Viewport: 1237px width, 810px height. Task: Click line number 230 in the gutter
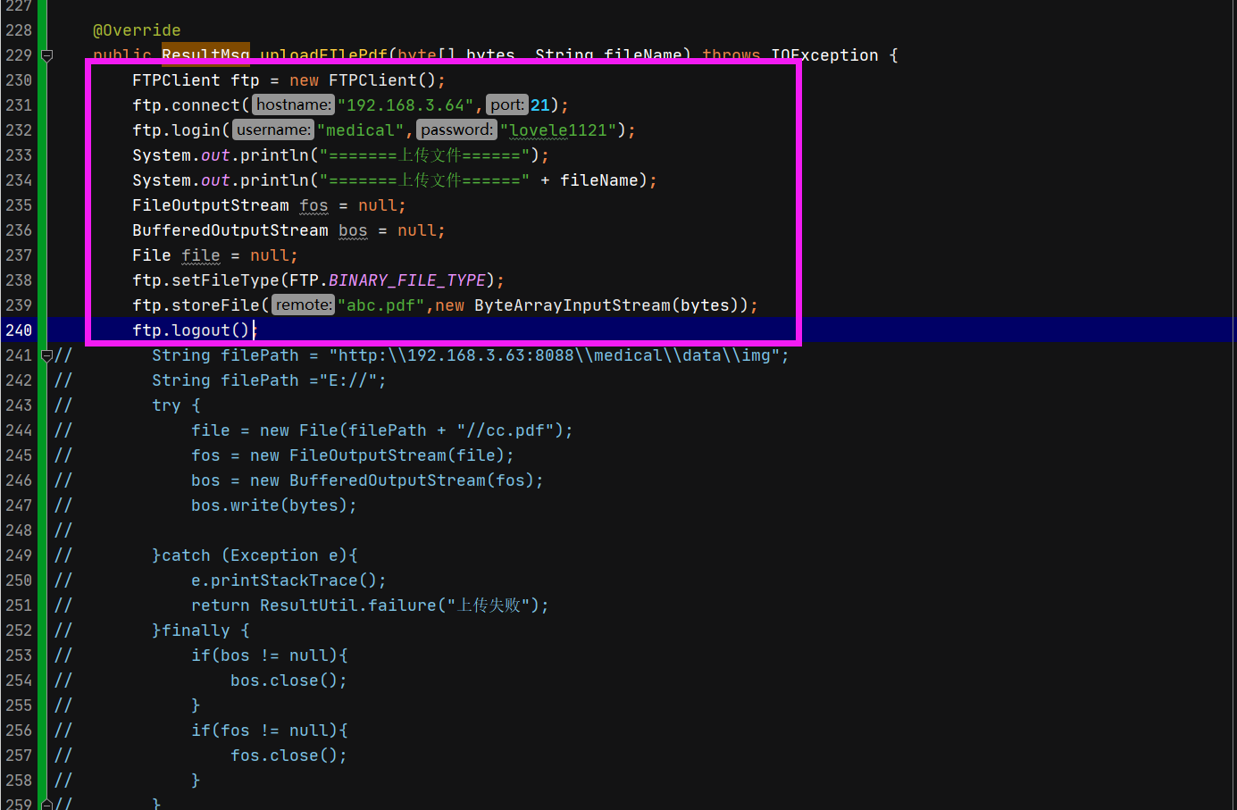click(x=19, y=80)
